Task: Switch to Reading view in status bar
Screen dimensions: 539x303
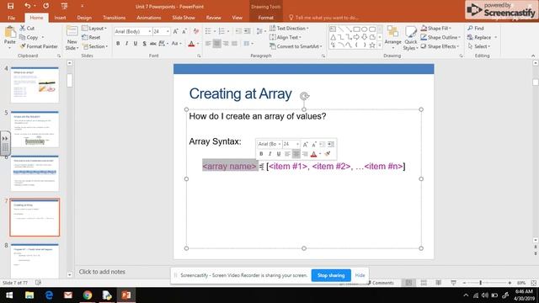Action: coord(438,283)
